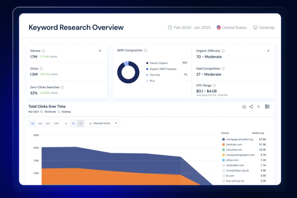Uncheck the mortgagecalculator.org domain checkbox
The image size is (297, 198).
224,139
